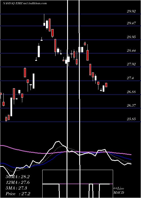The height and width of the screenshot is (198, 141).
Task: Click the 50MA : 28.2 reading
Action: tap(17, 177)
